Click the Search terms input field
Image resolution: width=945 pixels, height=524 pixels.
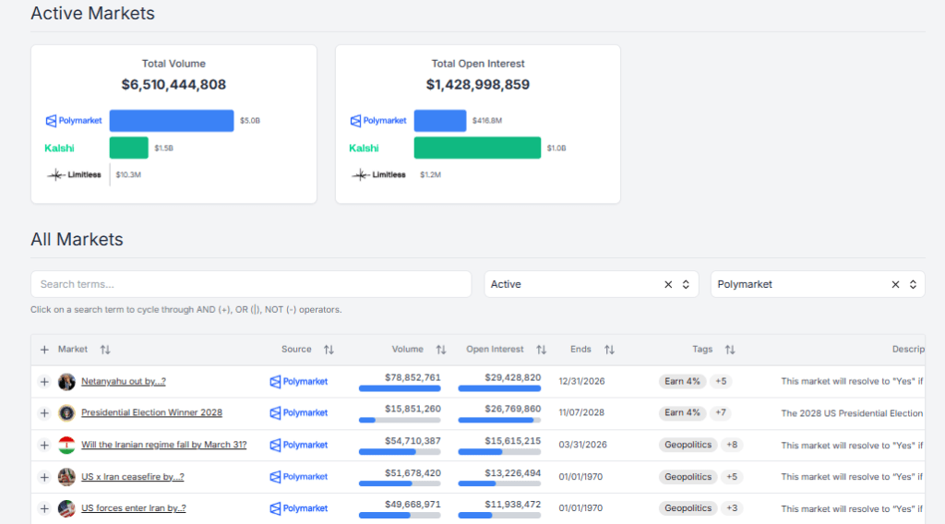tap(251, 284)
